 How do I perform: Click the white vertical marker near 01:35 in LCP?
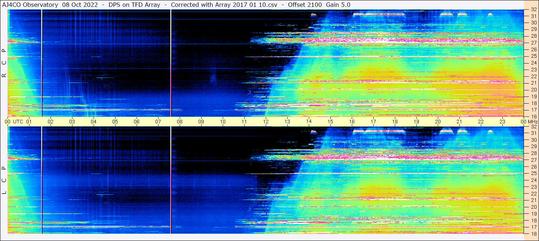(42, 180)
